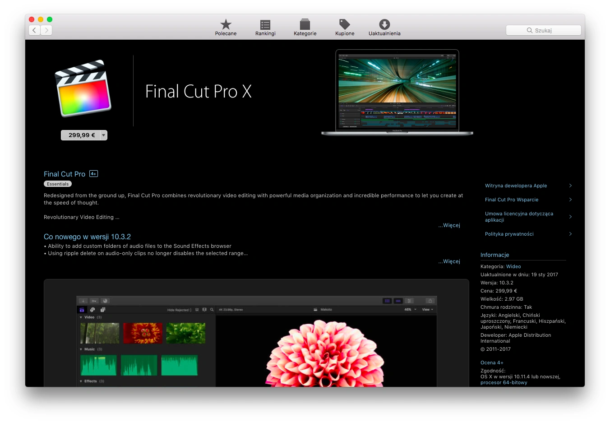The height and width of the screenshot is (423, 610).
Task: Click the Informacje section heading
Action: pyautogui.click(x=494, y=255)
